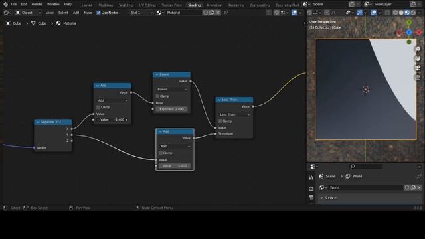Screen dimensions: 425x239
Task: Open operation dropdown on lower Add node
Action: point(175,146)
